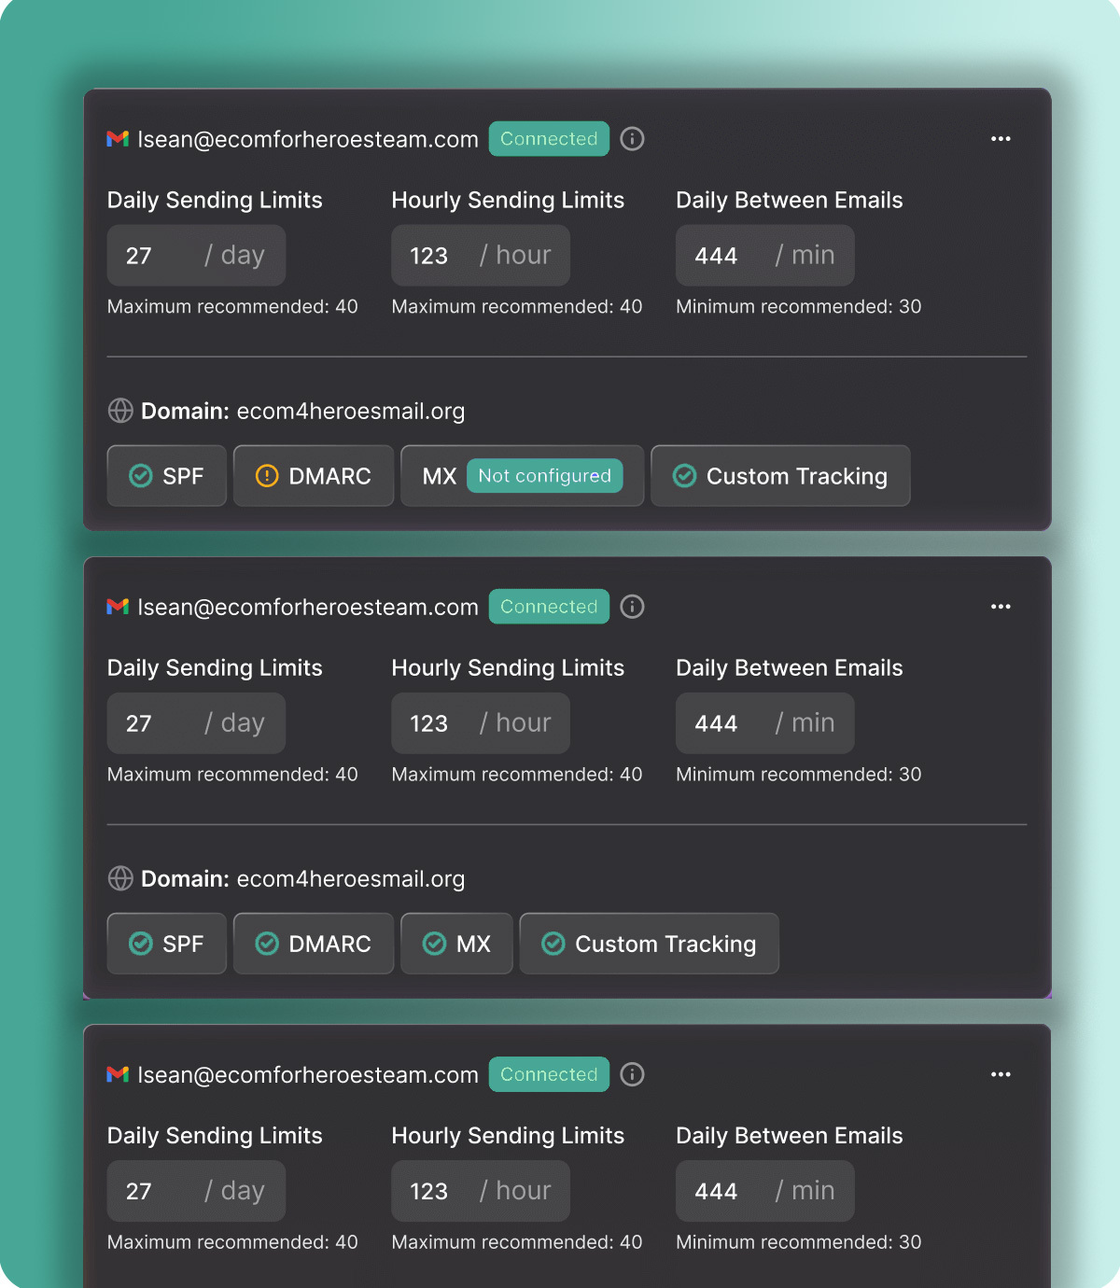
Task: Click the Hourly Sending Limits label in middle card
Action: point(508,668)
